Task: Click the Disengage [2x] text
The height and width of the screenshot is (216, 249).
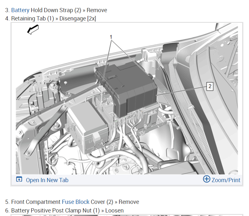Action: point(78,19)
